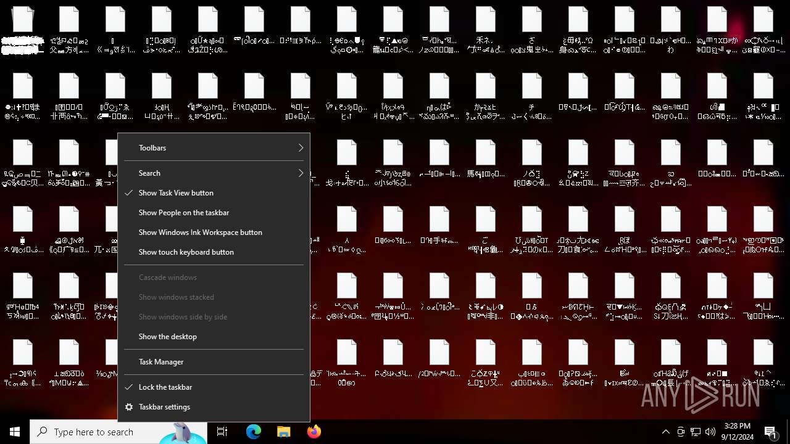Open the clock showing 3:28 PM
Viewport: 790px width, 444px height.
tap(737, 432)
